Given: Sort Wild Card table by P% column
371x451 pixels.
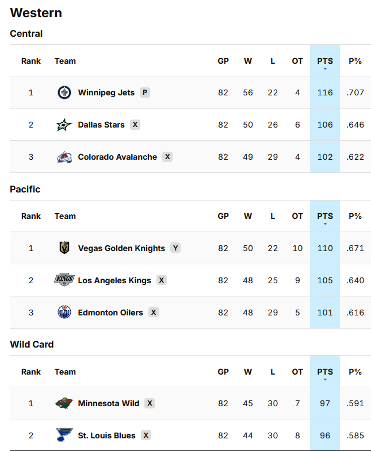Looking at the screenshot, I should point(355,372).
